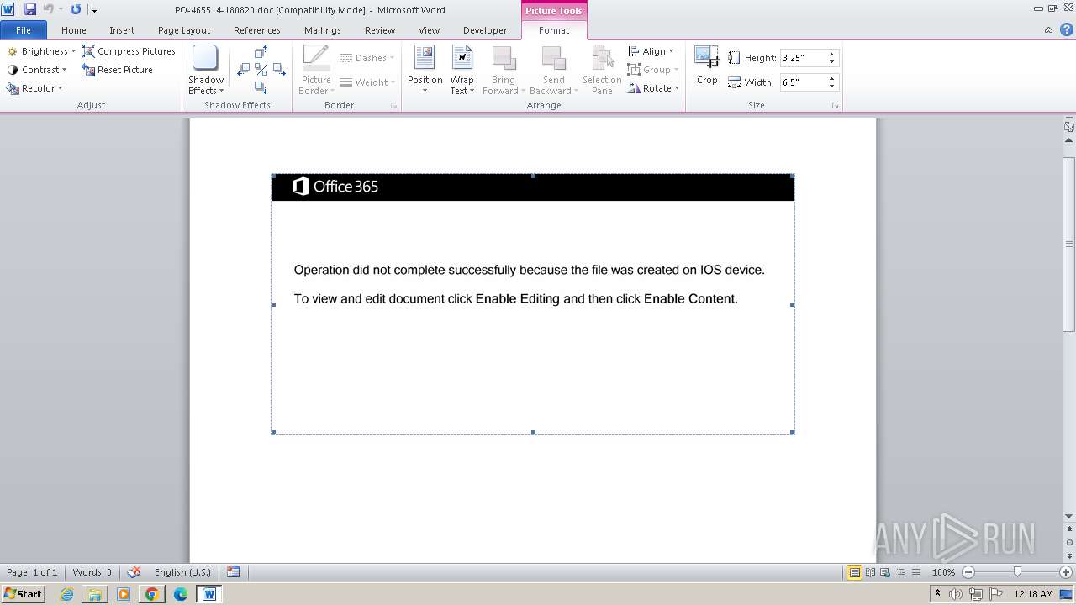Viewport: 1076px width, 605px height.
Task: Switch to the Home tab
Action: [74, 30]
